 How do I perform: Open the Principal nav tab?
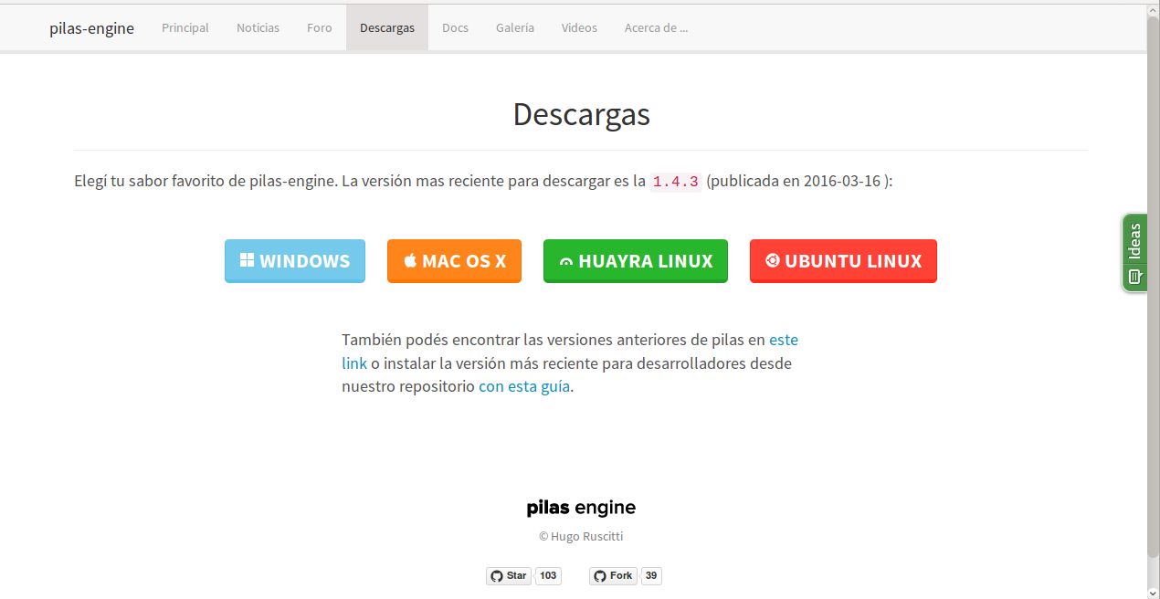(185, 27)
